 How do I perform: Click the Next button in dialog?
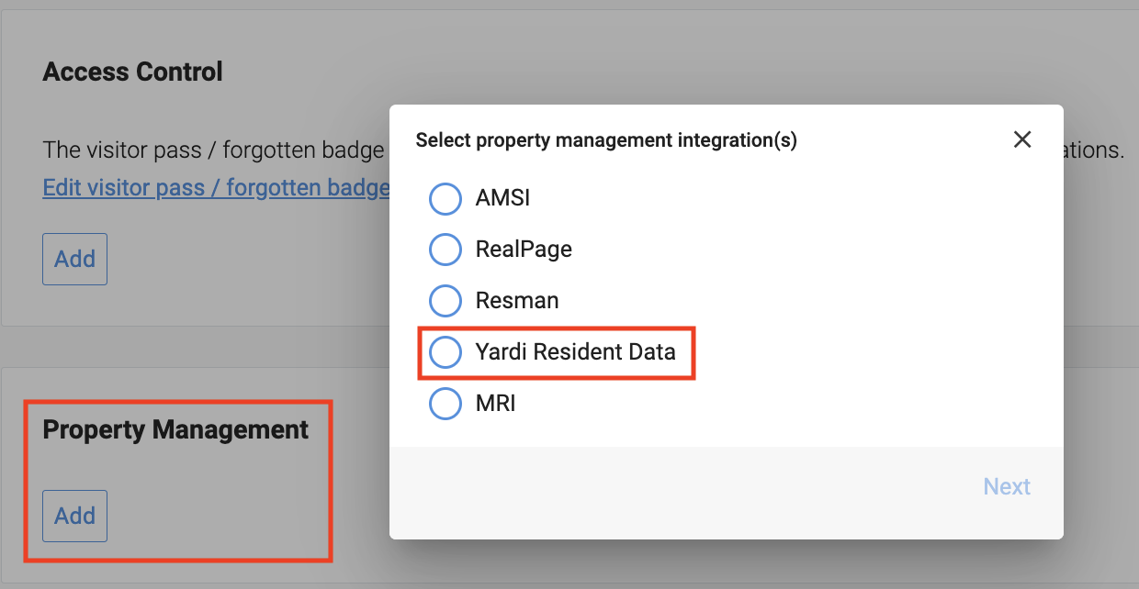1007,486
